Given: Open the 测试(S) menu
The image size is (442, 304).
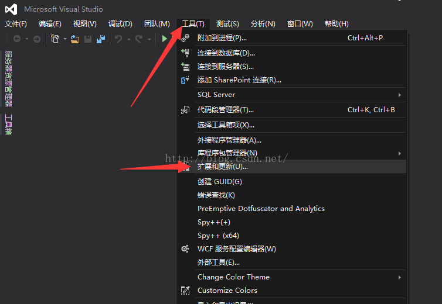Looking at the screenshot, I should [227, 24].
